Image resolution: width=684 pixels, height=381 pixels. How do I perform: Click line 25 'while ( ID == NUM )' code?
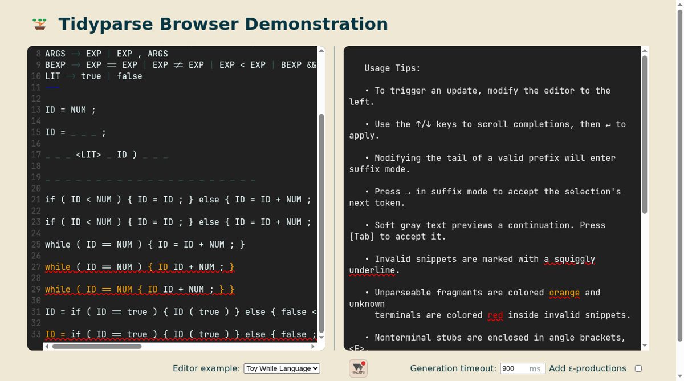145,244
